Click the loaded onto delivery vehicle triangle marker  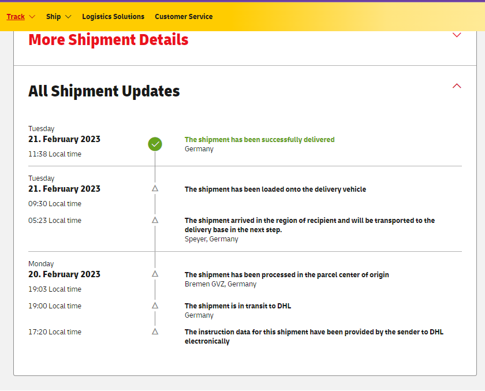pos(155,189)
